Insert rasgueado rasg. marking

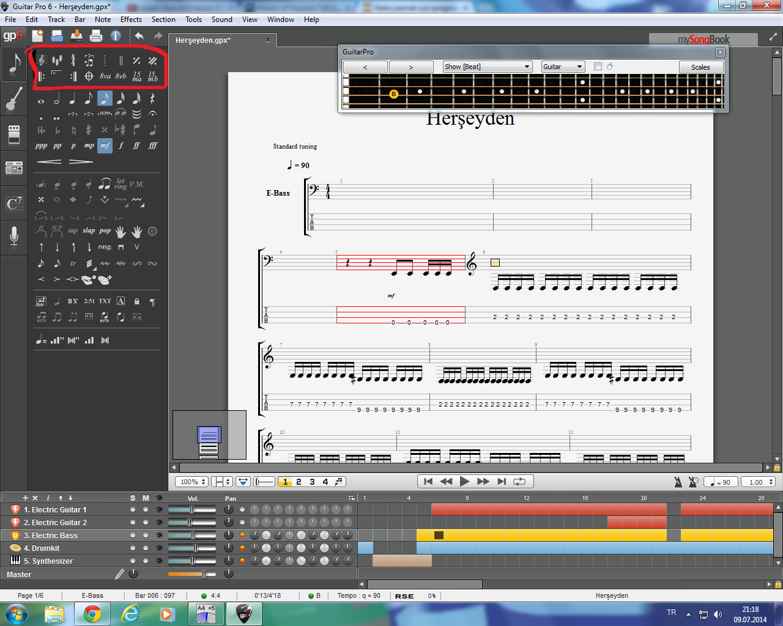(x=105, y=247)
